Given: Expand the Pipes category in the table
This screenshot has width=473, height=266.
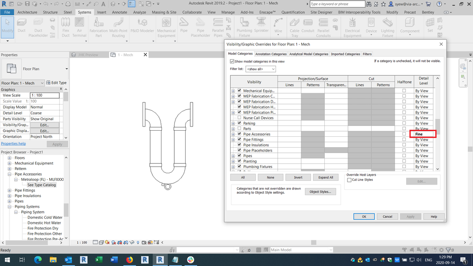Looking at the screenshot, I should pos(233,156).
